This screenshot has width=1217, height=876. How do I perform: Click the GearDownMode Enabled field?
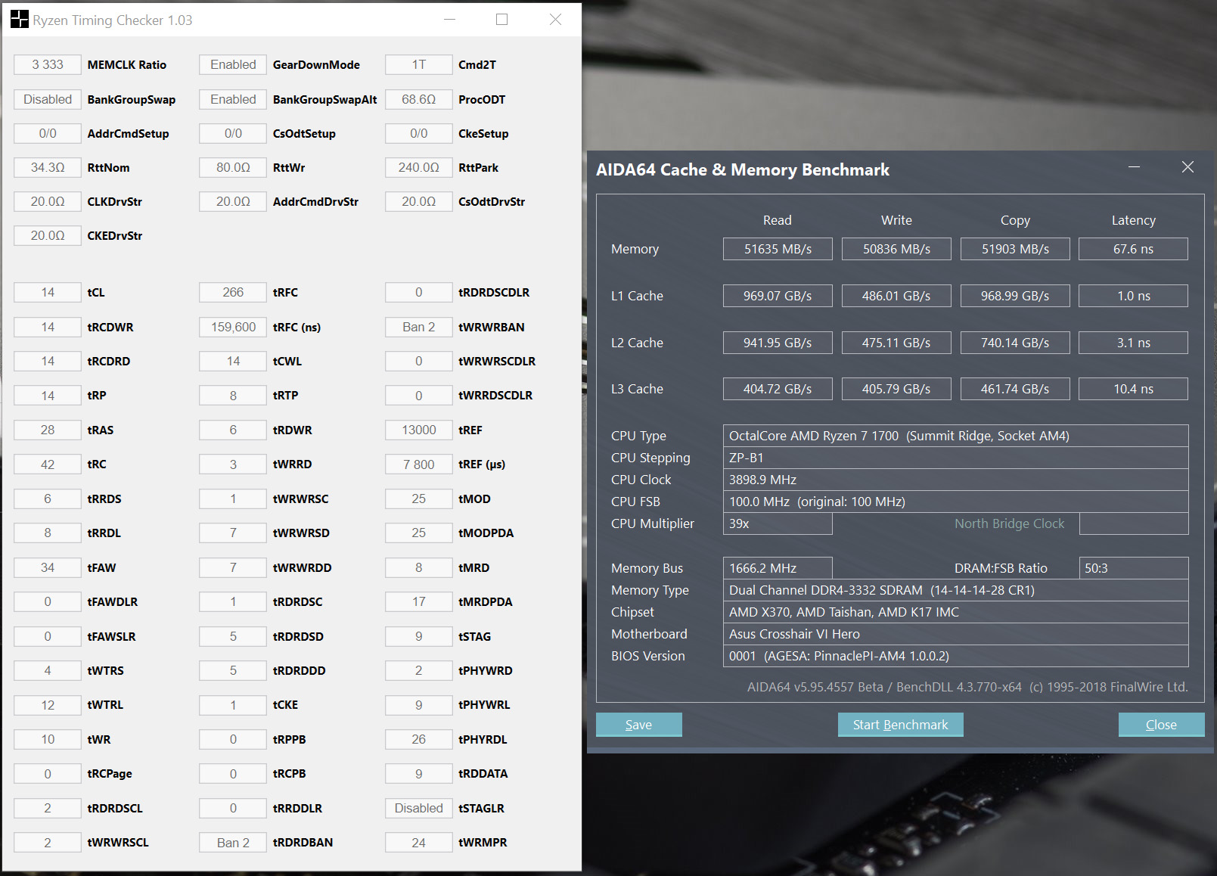click(233, 65)
